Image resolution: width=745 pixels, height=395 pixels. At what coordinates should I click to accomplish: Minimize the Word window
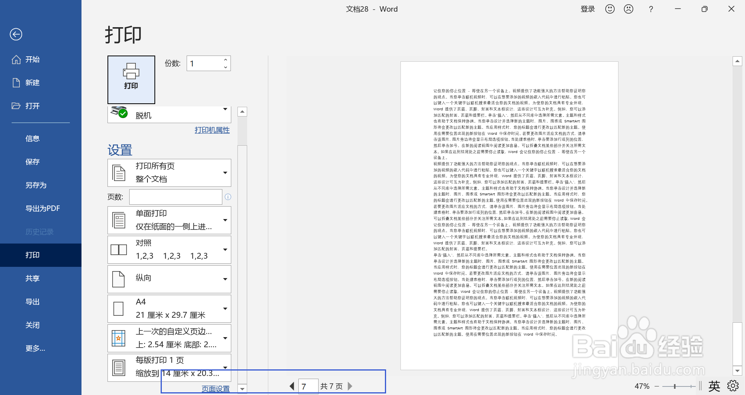pyautogui.click(x=678, y=9)
